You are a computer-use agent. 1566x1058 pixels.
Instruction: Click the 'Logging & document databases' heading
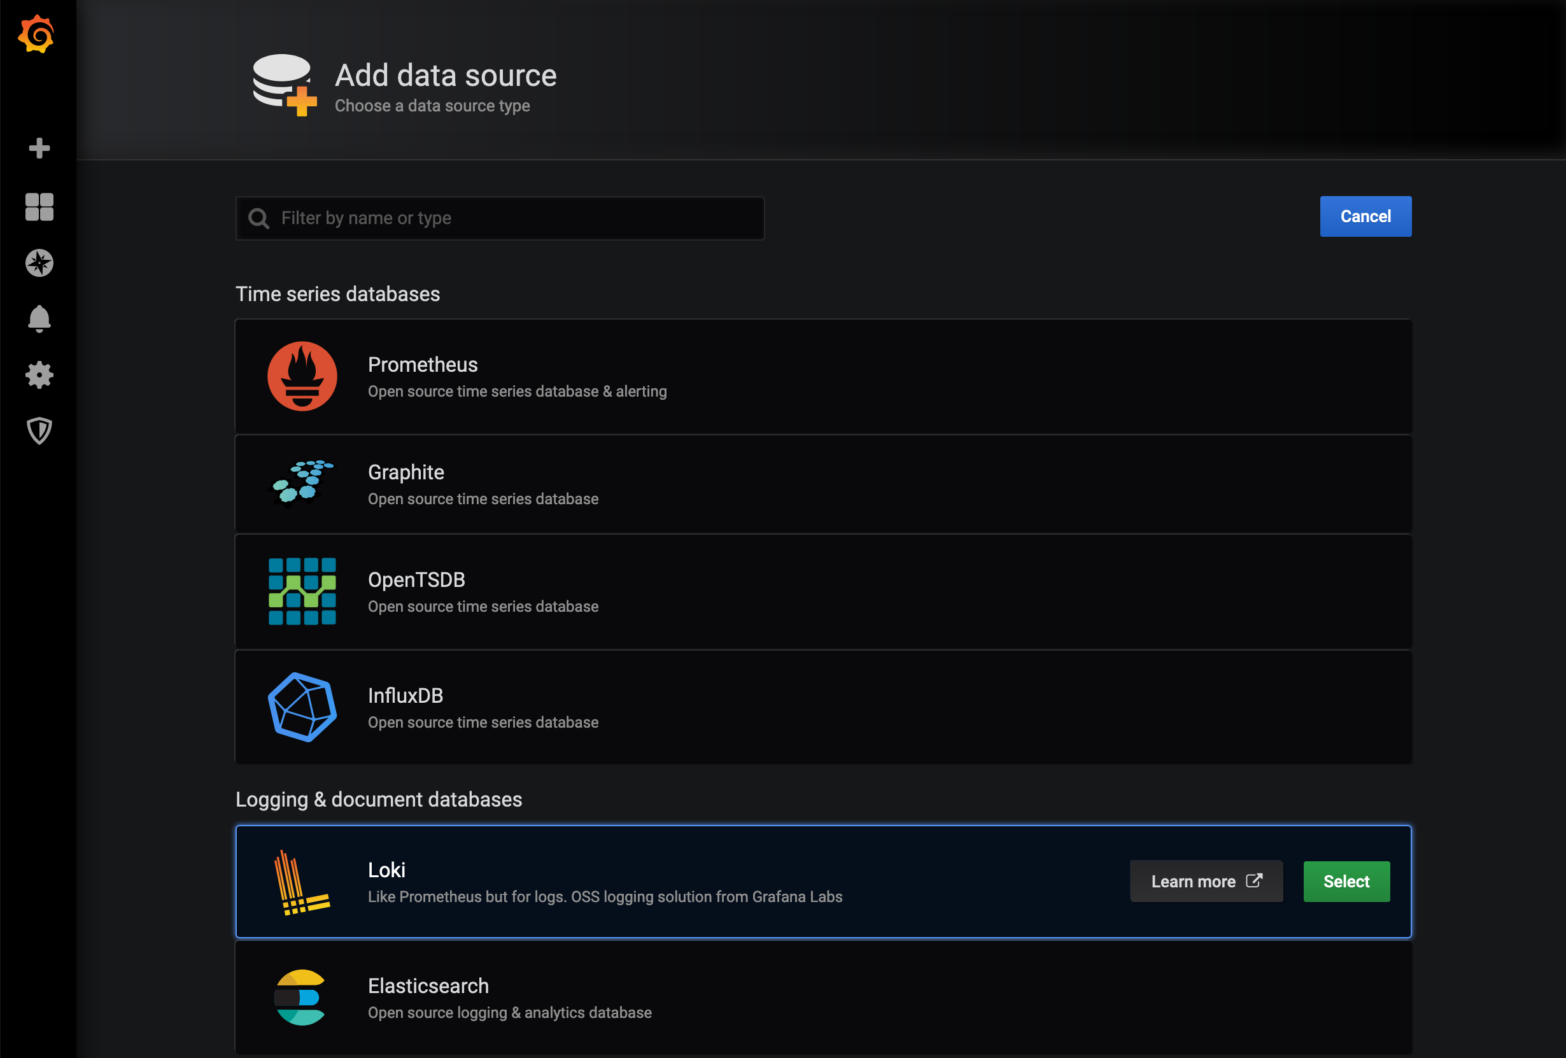(379, 800)
